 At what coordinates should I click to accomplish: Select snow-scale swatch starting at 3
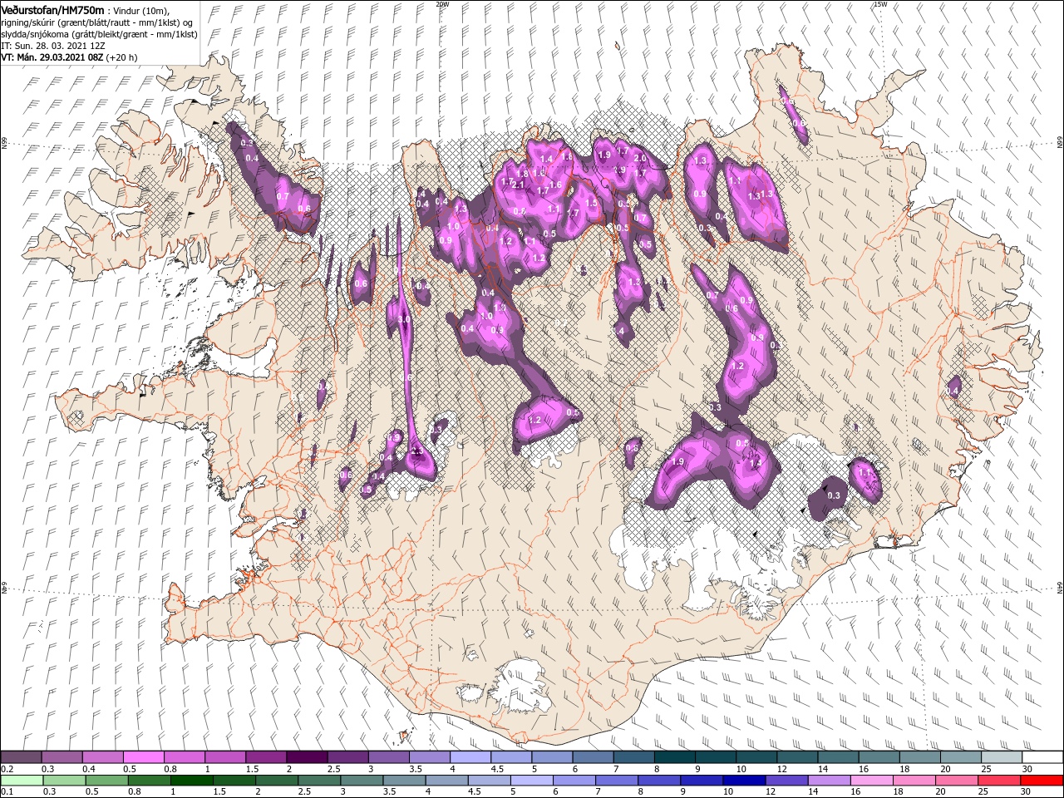pyautogui.click(x=388, y=757)
